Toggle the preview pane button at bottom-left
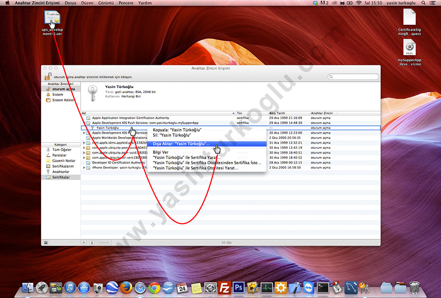Screen dimensions: 441x298 (x=46, y=242)
